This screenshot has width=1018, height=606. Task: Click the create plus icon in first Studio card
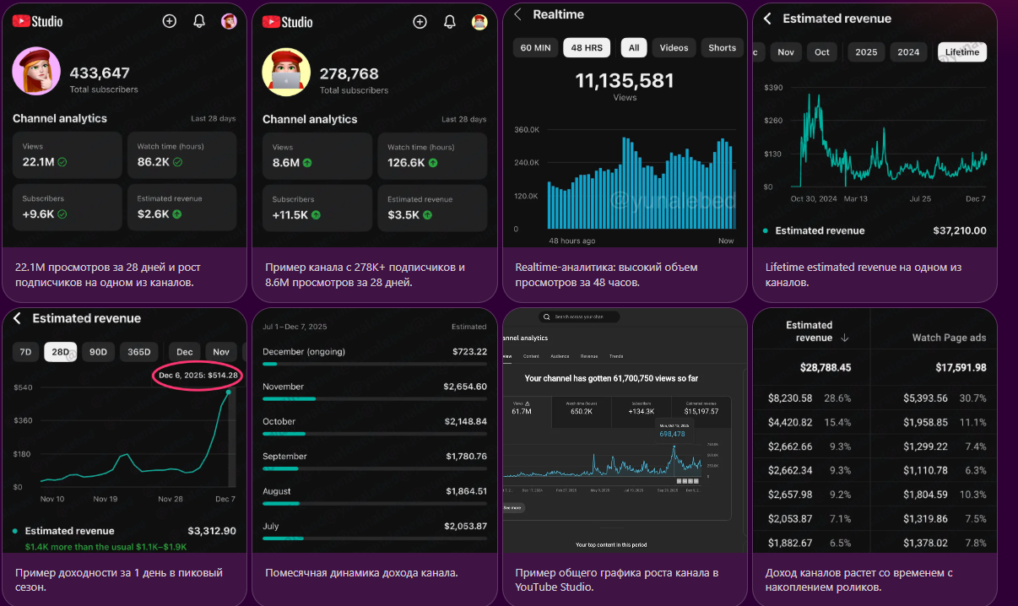(170, 21)
